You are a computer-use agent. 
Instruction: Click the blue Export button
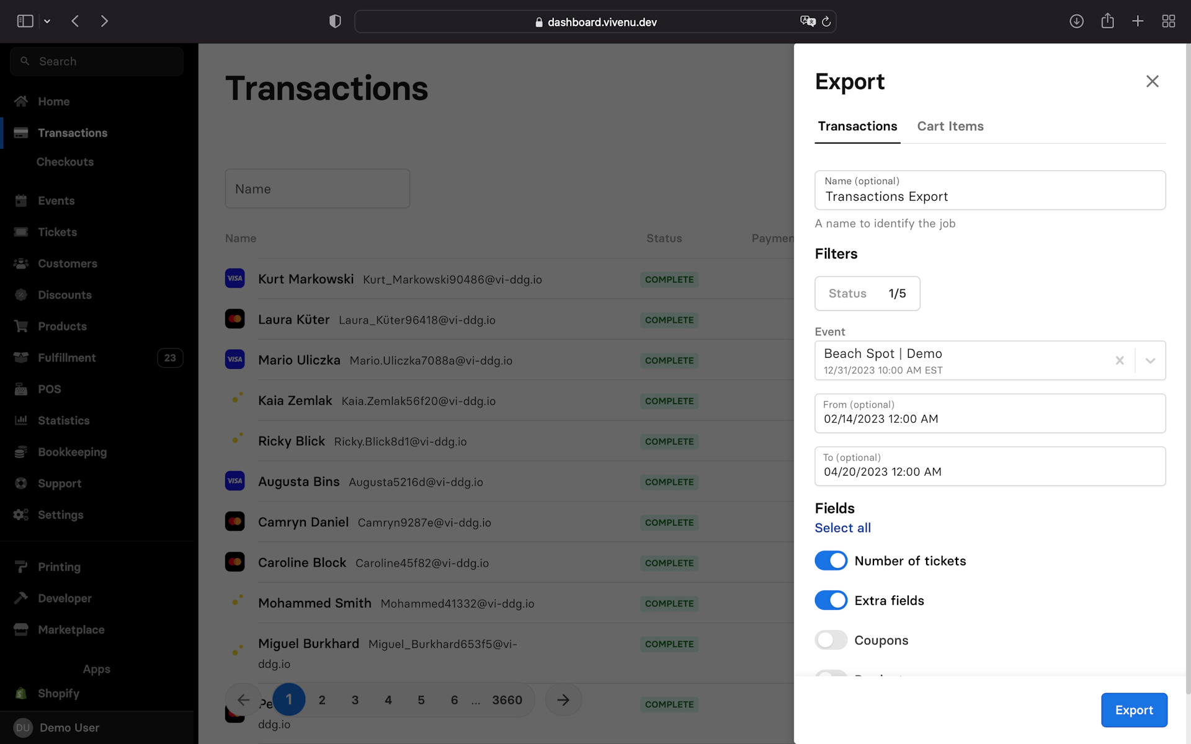(x=1133, y=710)
